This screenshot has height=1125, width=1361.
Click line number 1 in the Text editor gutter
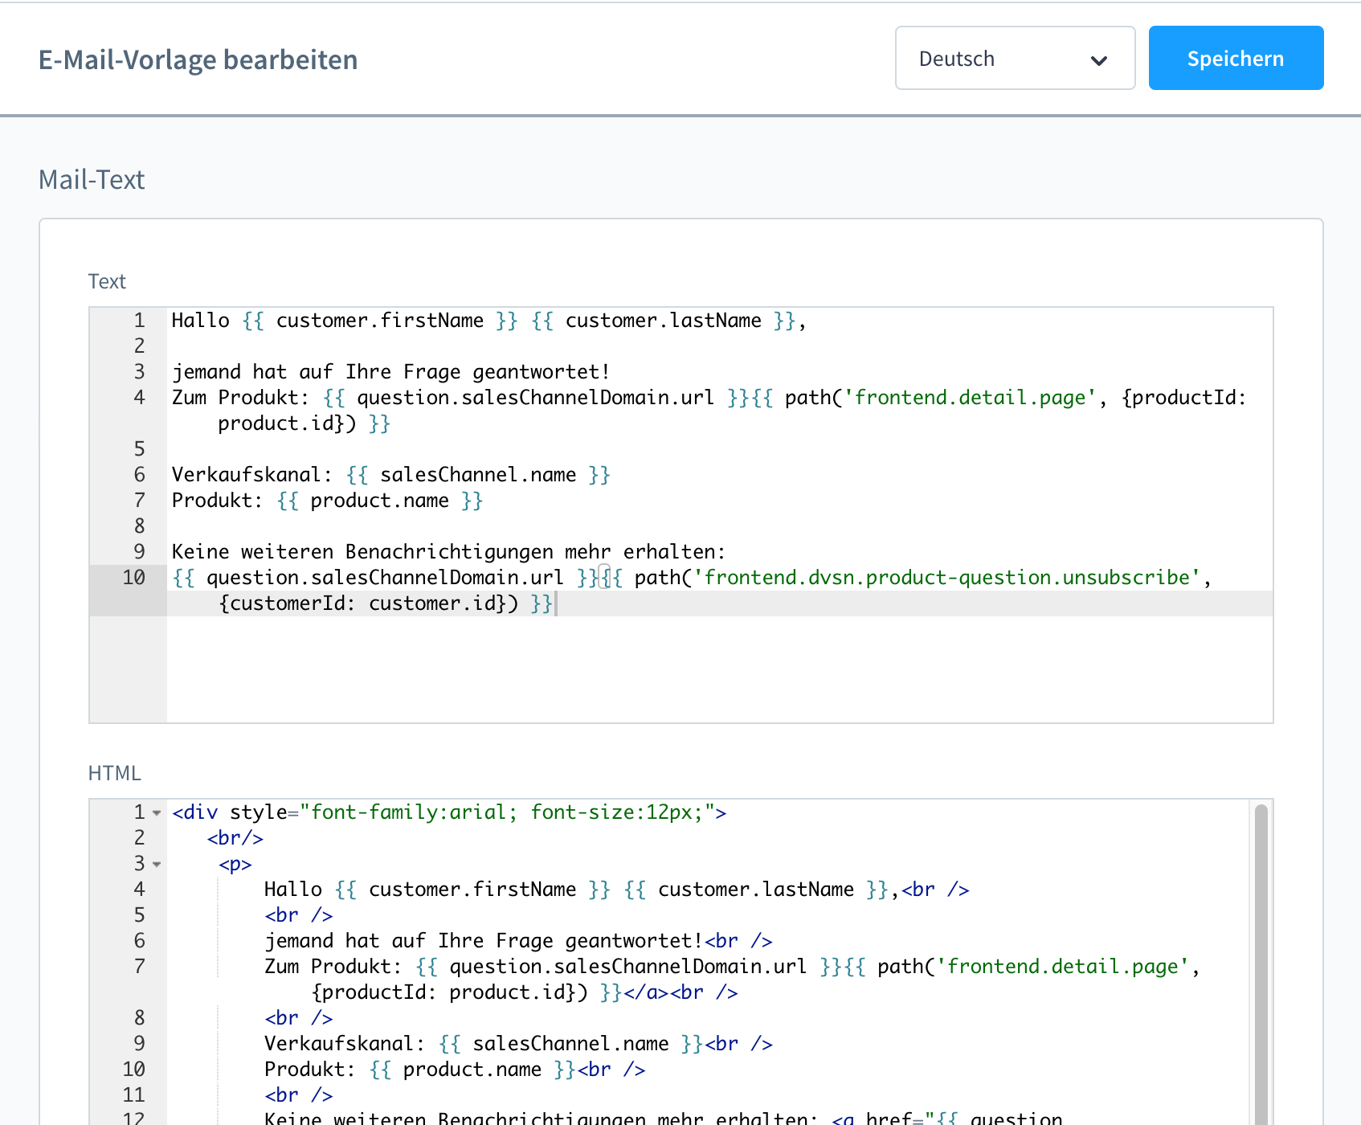tap(139, 321)
